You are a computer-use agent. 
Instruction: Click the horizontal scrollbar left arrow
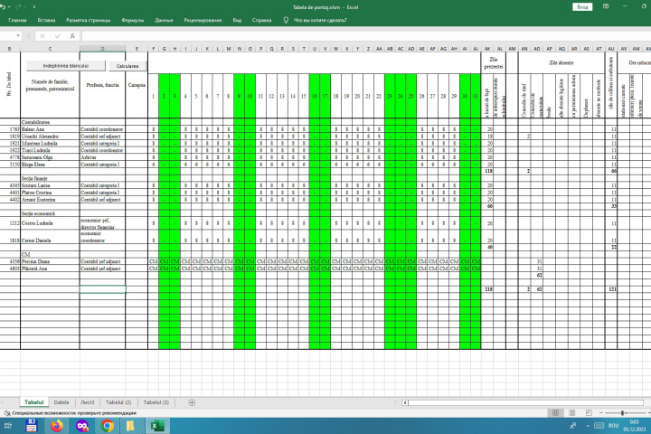point(405,402)
